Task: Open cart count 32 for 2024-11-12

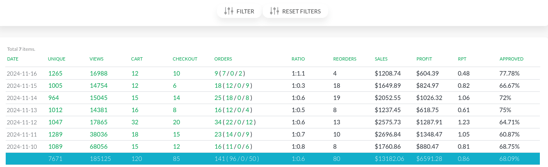Action: (x=135, y=122)
